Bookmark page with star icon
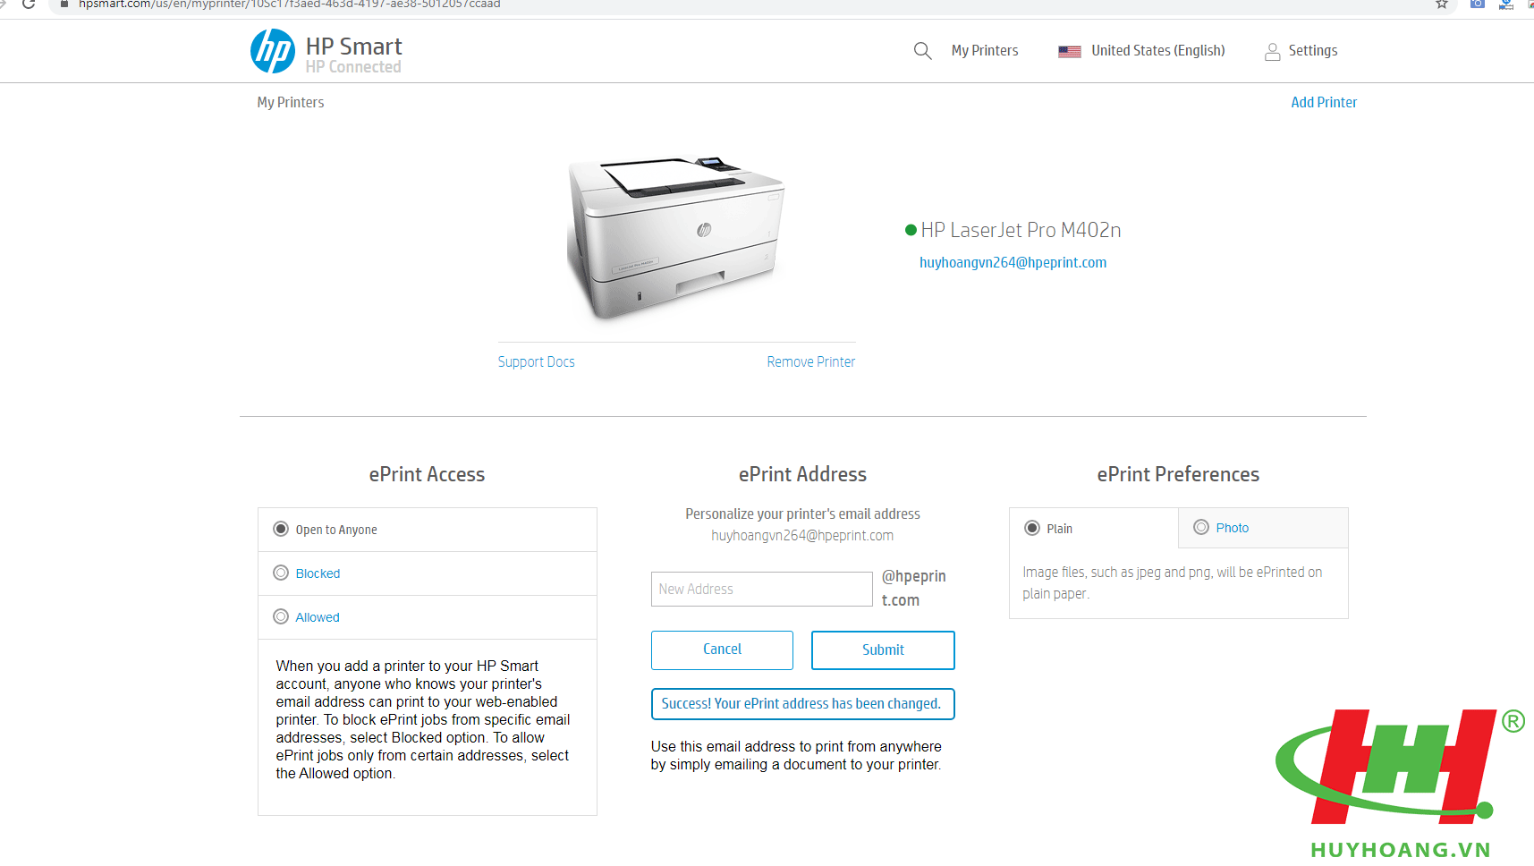The width and height of the screenshot is (1534, 866). (x=1442, y=4)
